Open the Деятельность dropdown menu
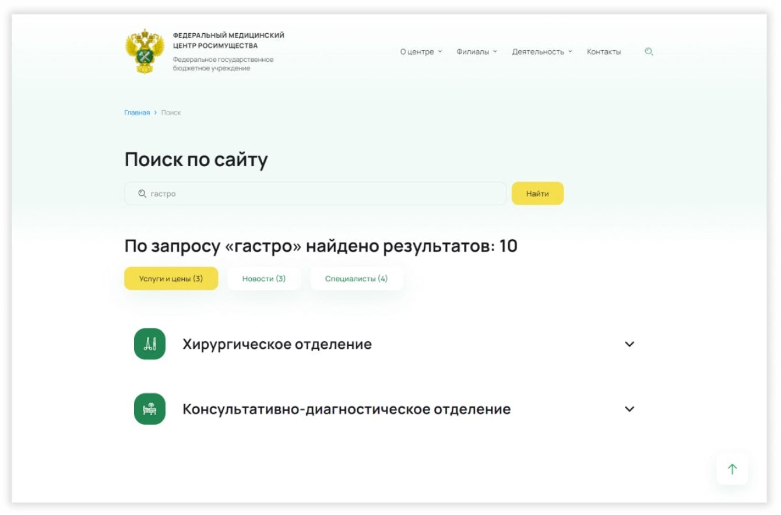The height and width of the screenshot is (515, 781). [542, 52]
